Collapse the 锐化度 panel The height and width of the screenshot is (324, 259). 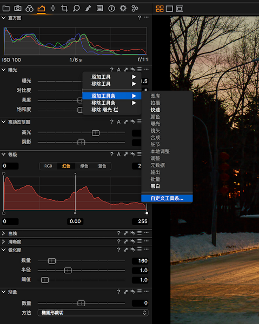pyautogui.click(x=4, y=249)
